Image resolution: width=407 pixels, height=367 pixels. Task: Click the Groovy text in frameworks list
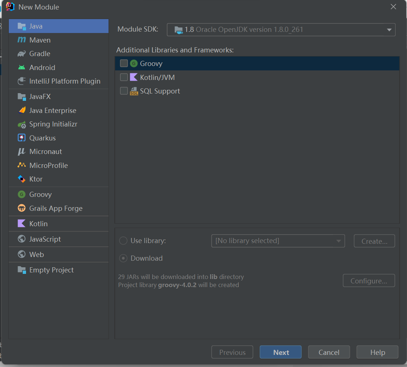(151, 63)
